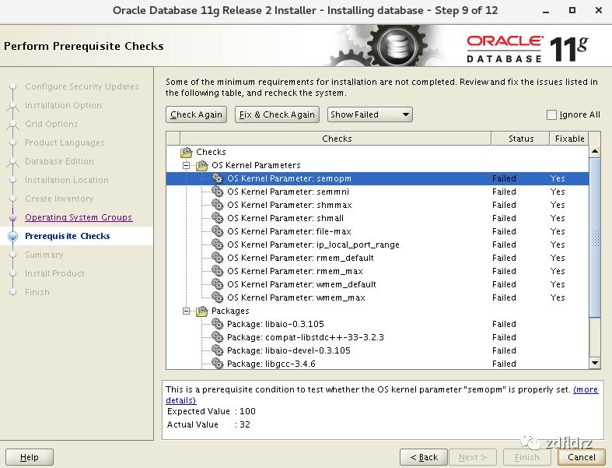Click the folder icon of root Checks node
This screenshot has width=612, height=468.
(x=187, y=152)
